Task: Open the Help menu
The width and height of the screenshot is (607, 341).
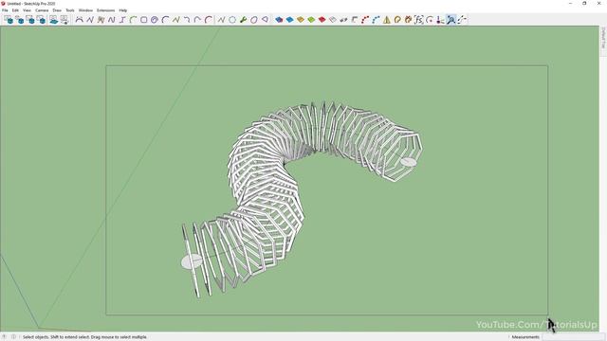Action: point(123,10)
